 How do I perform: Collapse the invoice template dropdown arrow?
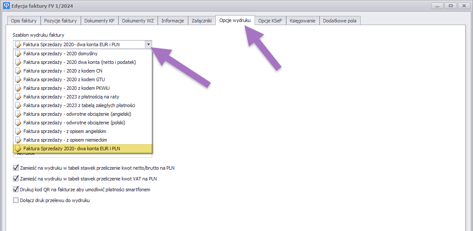click(x=148, y=44)
